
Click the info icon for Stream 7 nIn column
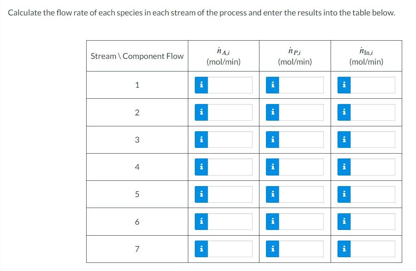[343, 248]
